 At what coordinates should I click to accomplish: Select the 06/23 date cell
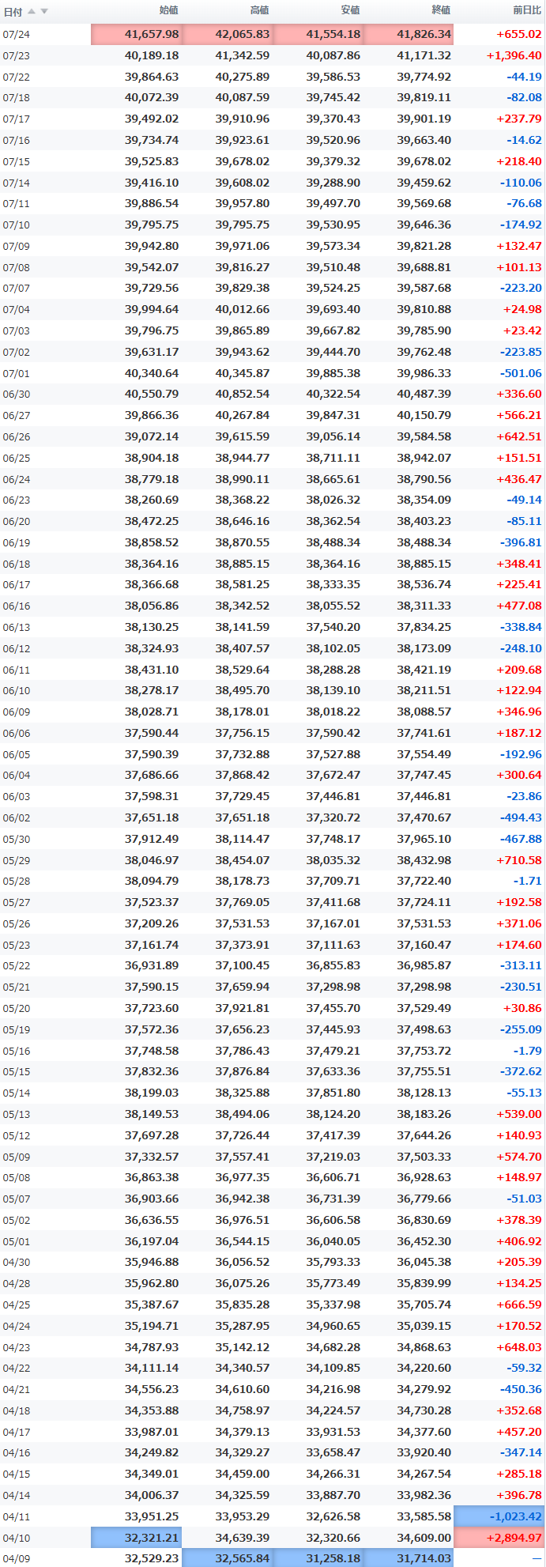(17, 500)
